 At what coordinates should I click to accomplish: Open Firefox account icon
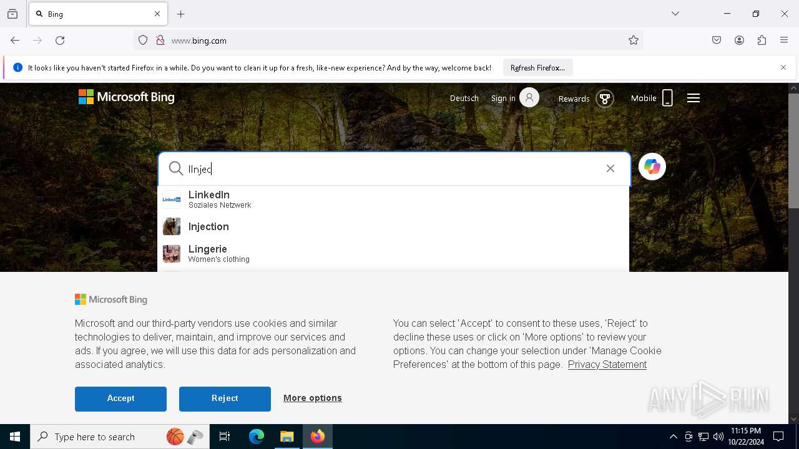click(x=739, y=41)
